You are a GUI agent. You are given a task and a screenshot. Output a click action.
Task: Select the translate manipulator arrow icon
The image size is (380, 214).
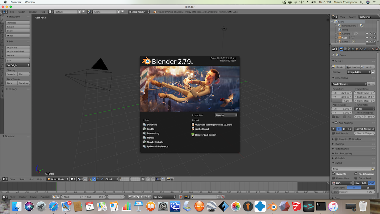tap(94, 179)
